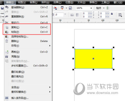Open the 文本(X) menu
The width and height of the screenshot is (125, 101).
click(x=81, y=2)
